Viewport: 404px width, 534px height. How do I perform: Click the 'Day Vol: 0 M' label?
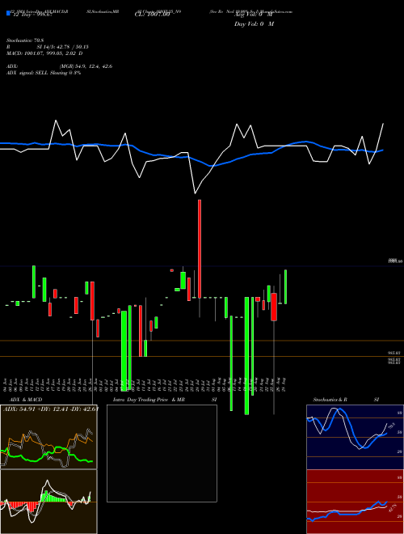tap(254, 24)
